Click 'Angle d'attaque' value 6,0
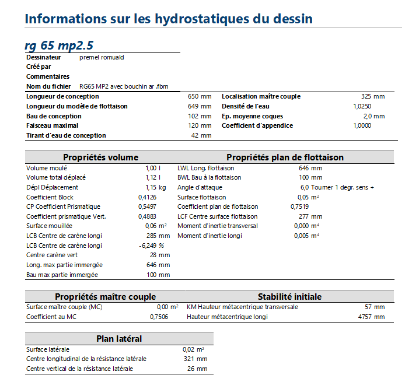The height and width of the screenshot is (382, 419). 305,188
